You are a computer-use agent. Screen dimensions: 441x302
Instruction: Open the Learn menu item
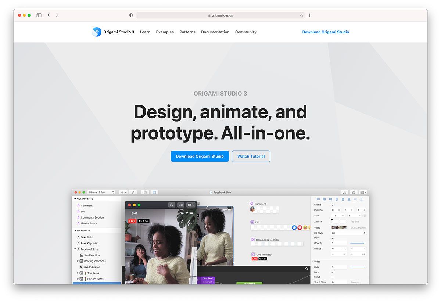click(145, 32)
